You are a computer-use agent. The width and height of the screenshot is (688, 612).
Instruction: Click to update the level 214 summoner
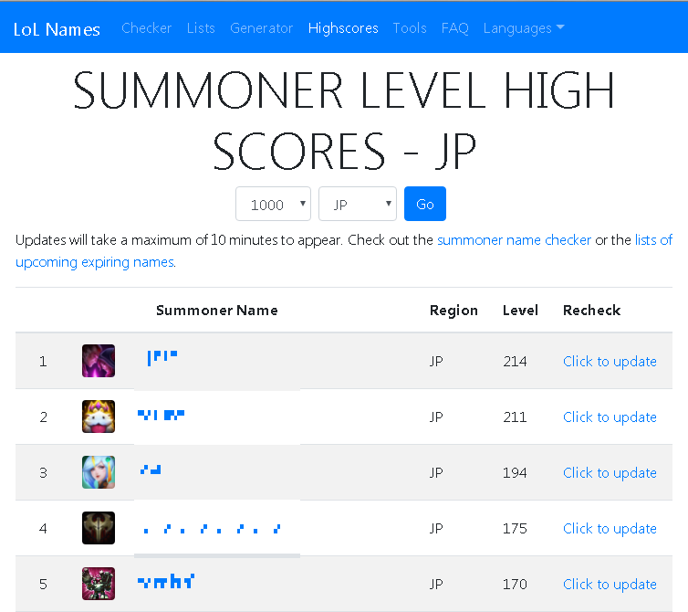point(610,361)
